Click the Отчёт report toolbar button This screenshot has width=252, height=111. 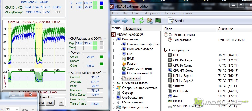pyautogui.click(x=176, y=20)
